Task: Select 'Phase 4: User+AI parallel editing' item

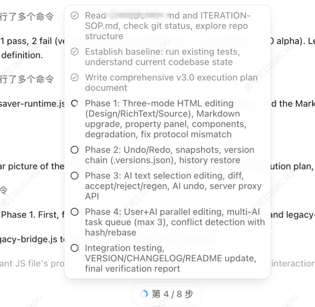Action: 175,222
